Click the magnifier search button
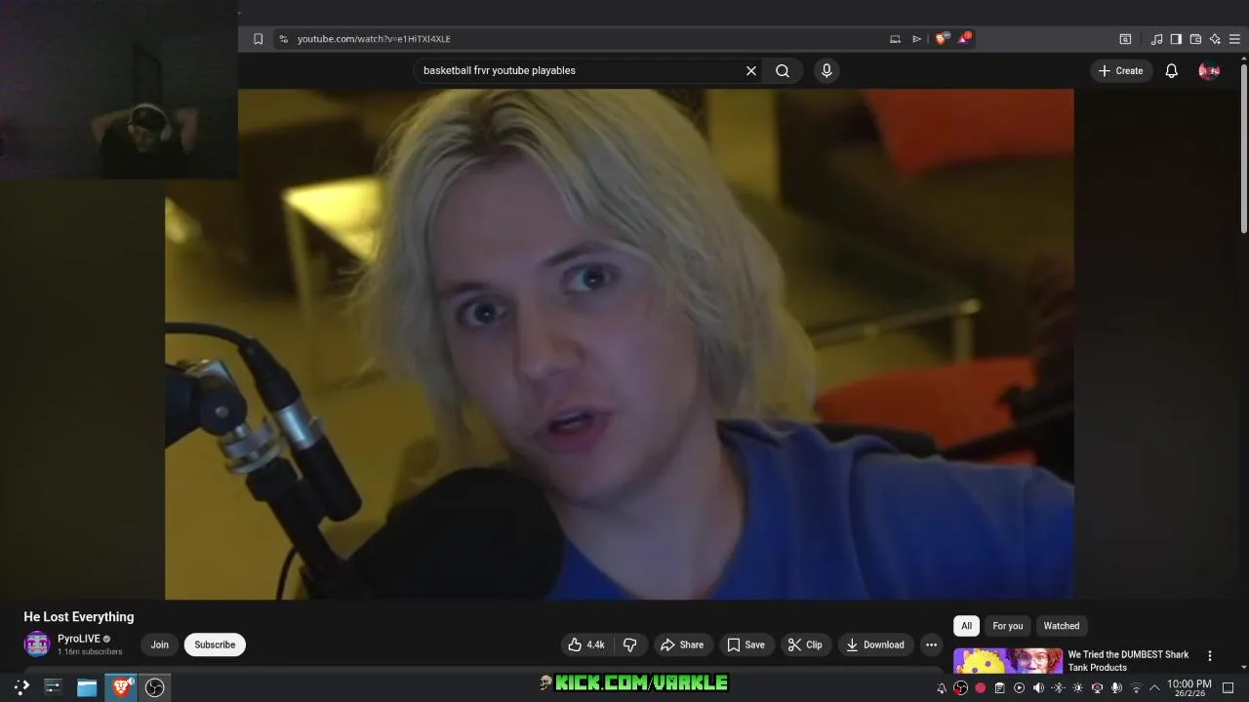The height and width of the screenshot is (702, 1249). click(783, 70)
